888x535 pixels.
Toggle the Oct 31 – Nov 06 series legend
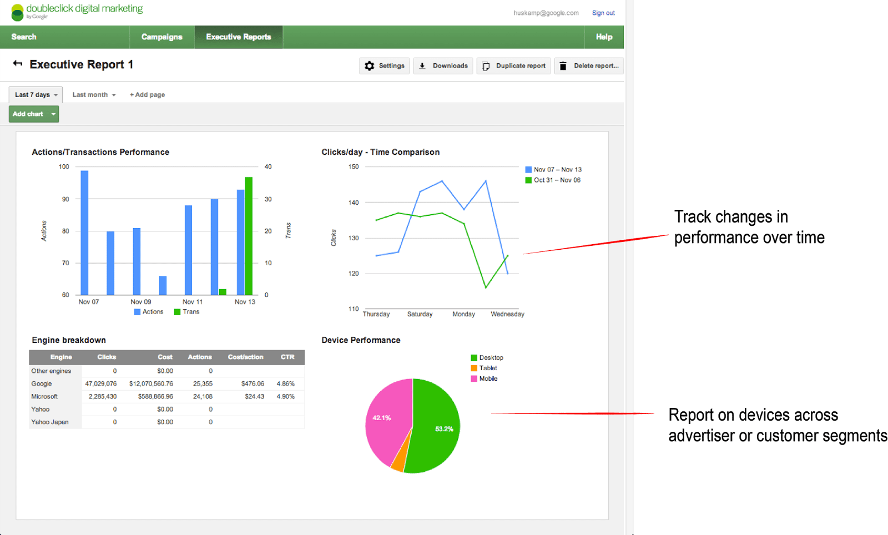click(x=553, y=180)
